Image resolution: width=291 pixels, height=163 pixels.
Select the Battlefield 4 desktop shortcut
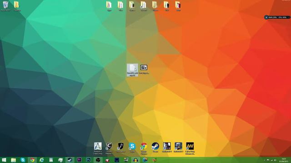pyautogui.click(x=167, y=147)
